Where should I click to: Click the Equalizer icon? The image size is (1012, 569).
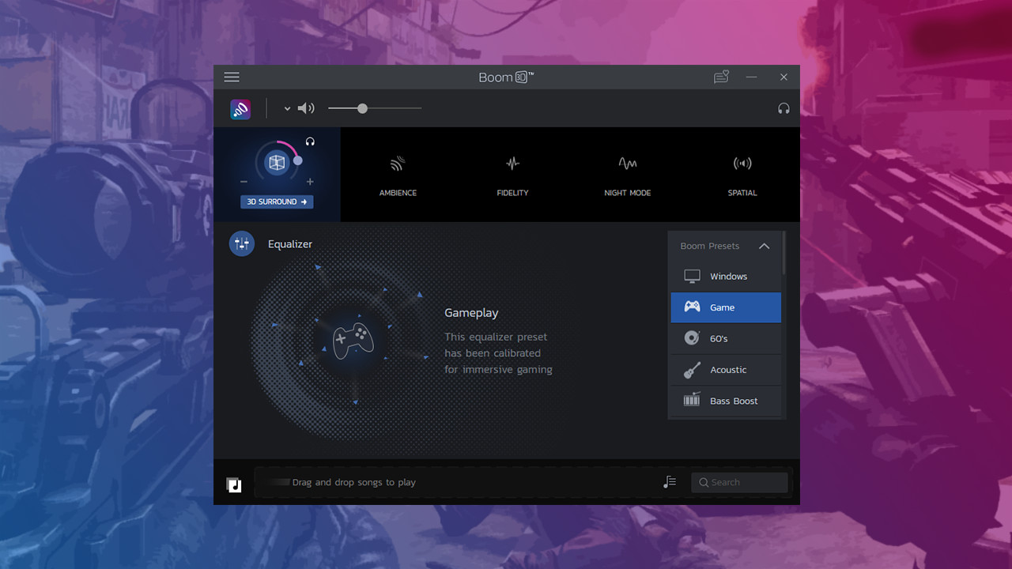(242, 243)
